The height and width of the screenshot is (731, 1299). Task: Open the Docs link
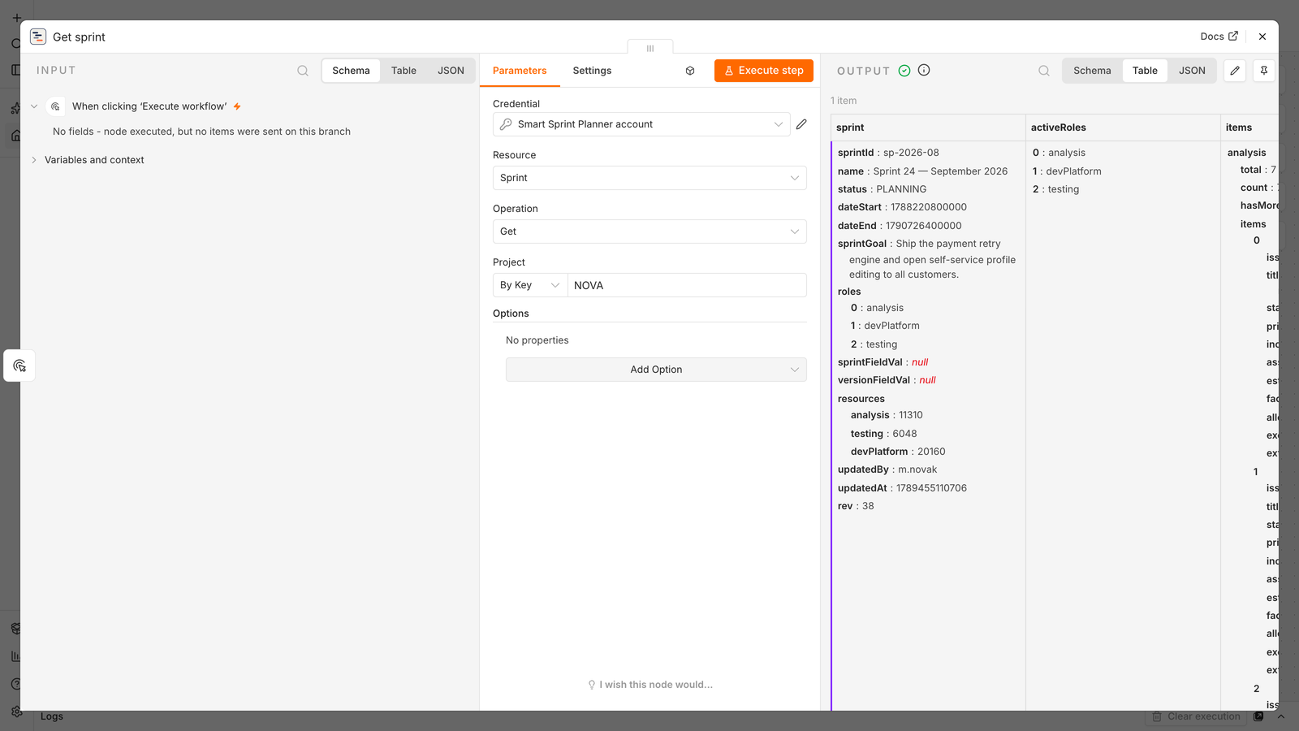1219,37
